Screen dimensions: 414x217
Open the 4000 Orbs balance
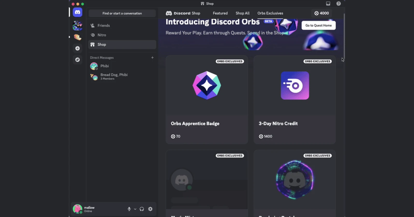[x=322, y=13]
